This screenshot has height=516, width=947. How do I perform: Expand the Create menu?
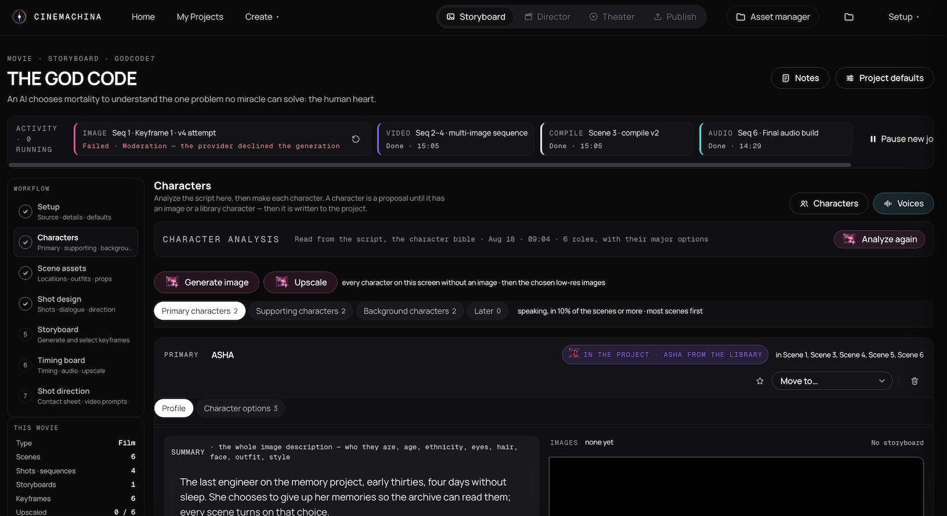click(262, 17)
